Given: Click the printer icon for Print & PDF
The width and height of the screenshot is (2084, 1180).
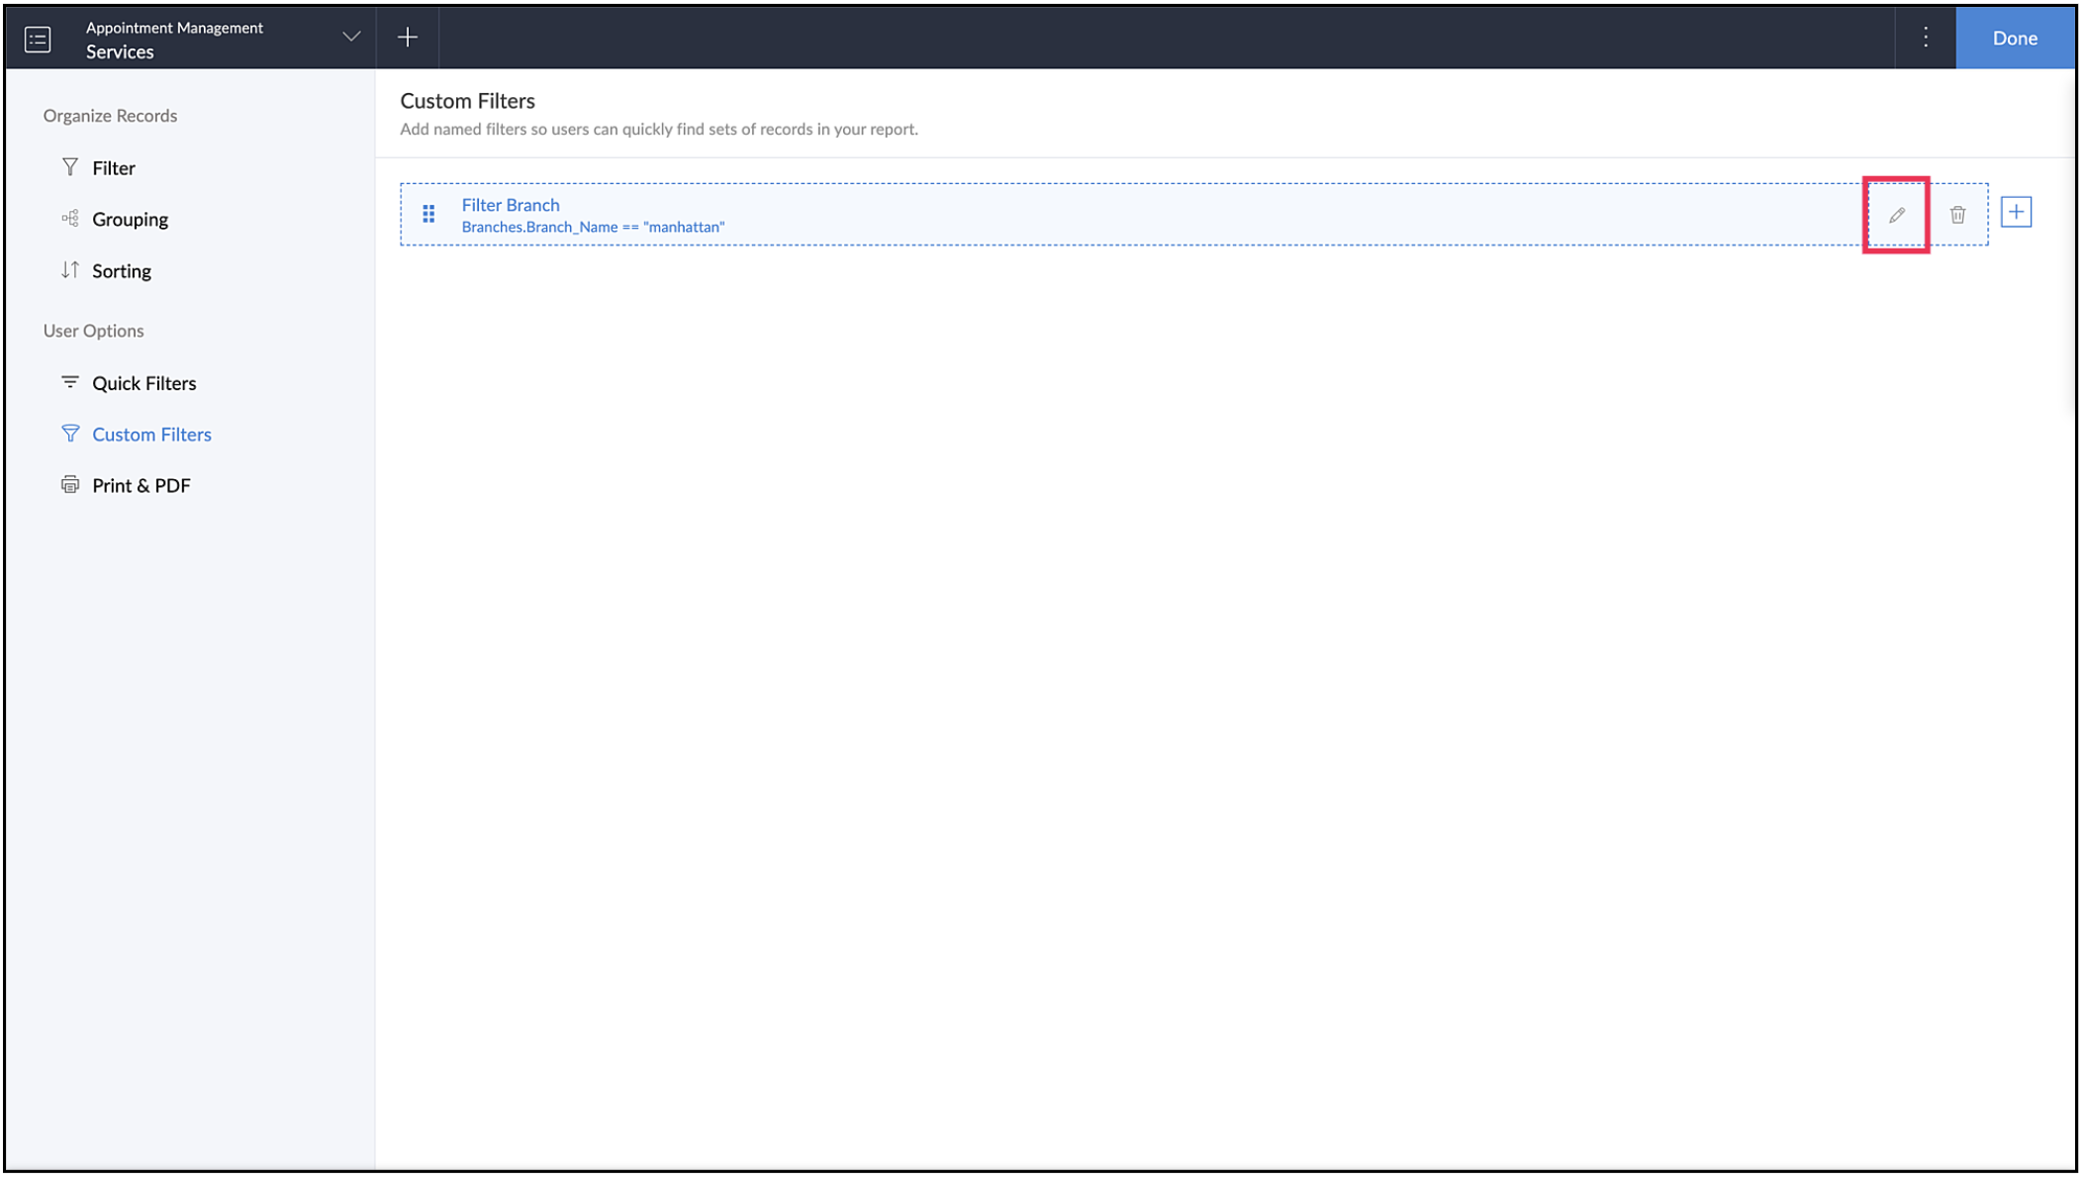Looking at the screenshot, I should pos(70,485).
